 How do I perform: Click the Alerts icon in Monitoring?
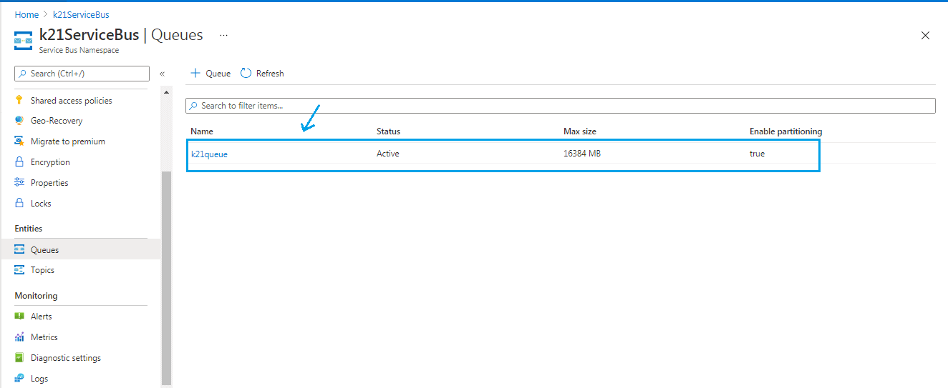[19, 317]
